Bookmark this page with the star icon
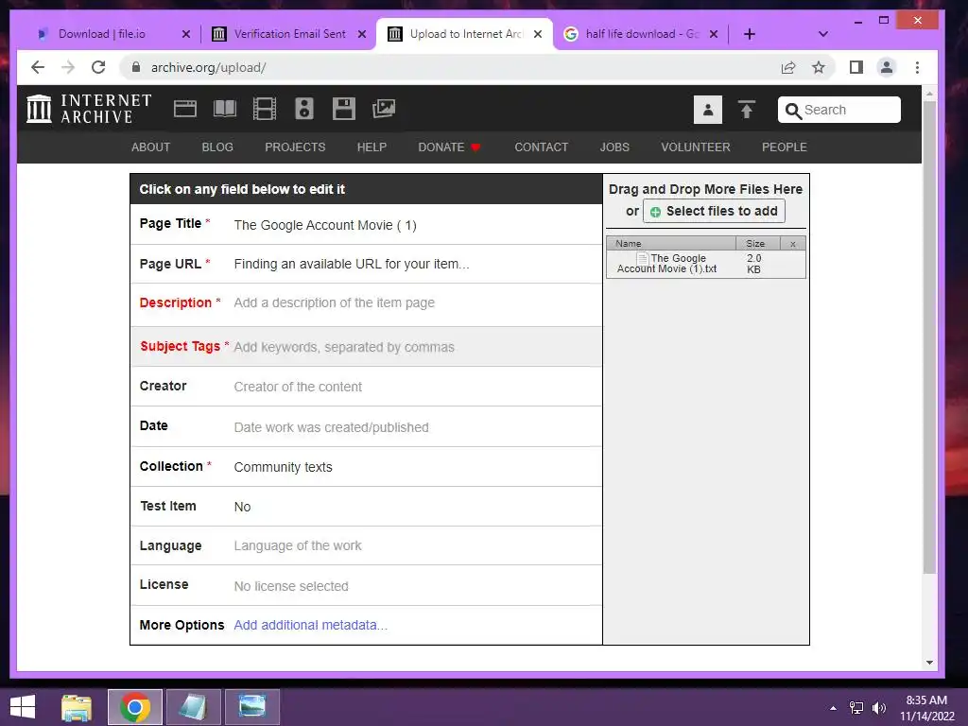 pos(819,67)
